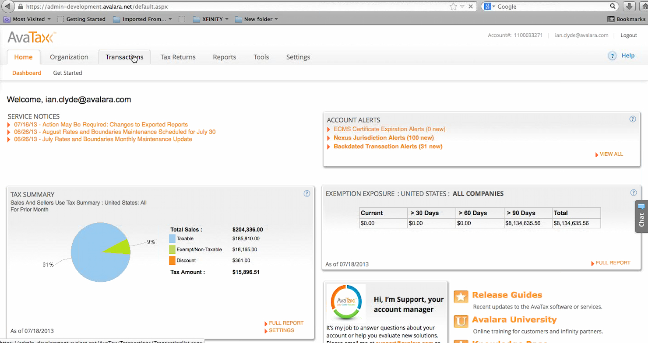
Task: Click the Tax Amount $15,896.51 value
Action: click(246, 272)
